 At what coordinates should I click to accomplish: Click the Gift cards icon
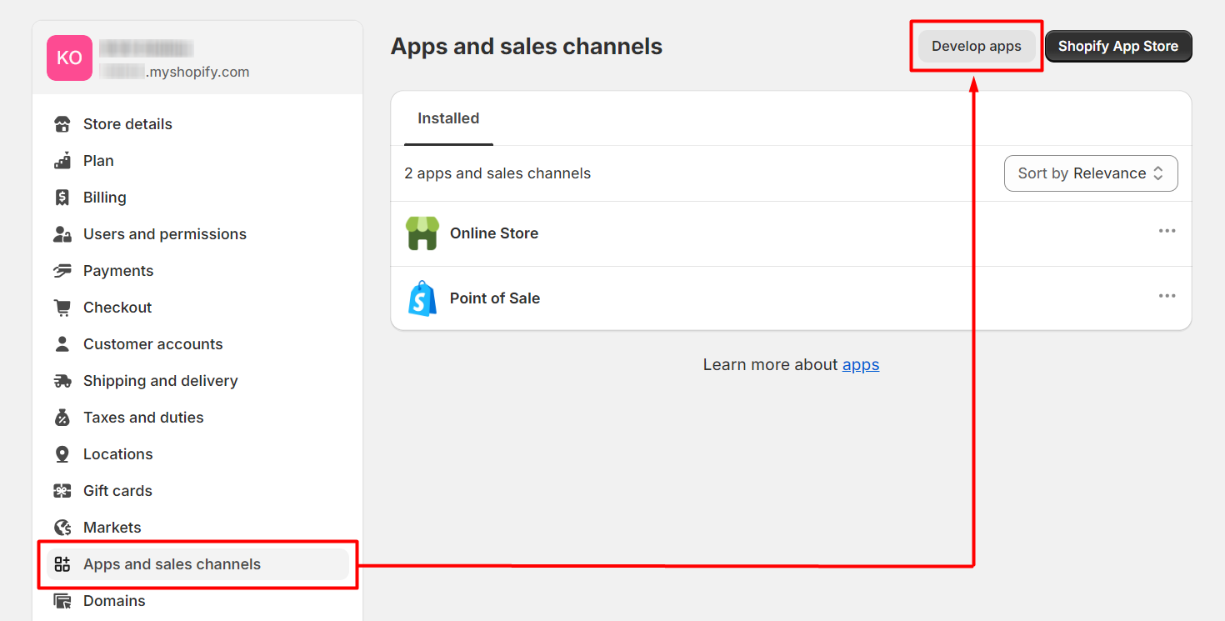(x=62, y=491)
